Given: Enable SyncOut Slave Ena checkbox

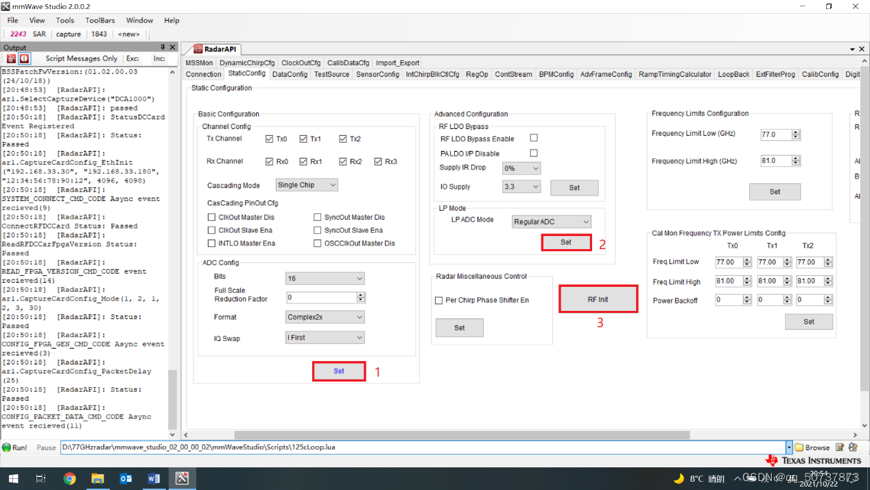Looking at the screenshot, I should pos(318,231).
